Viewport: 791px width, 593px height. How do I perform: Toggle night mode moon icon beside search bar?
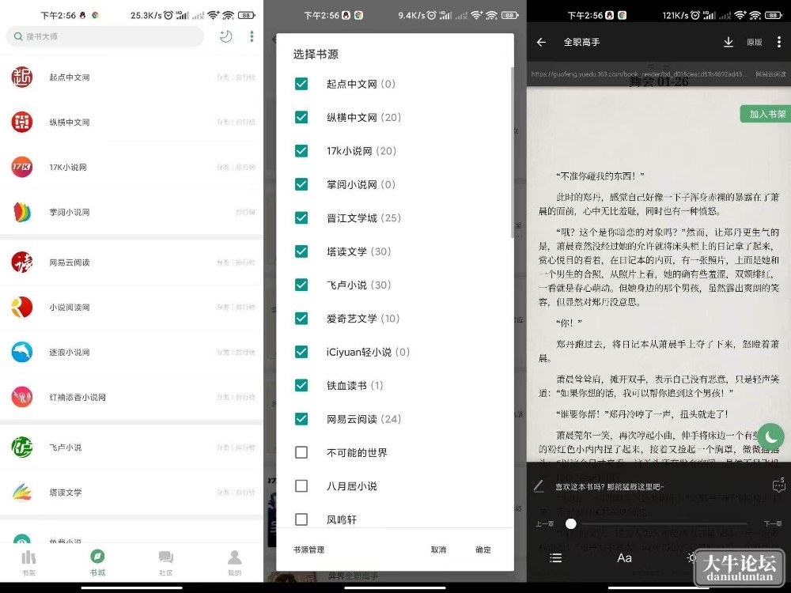pyautogui.click(x=226, y=36)
